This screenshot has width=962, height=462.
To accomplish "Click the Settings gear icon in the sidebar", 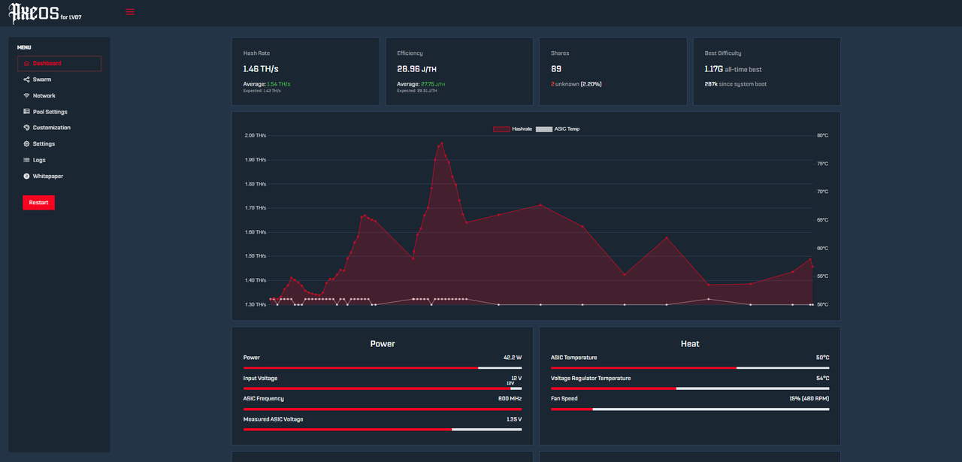I will point(26,143).
